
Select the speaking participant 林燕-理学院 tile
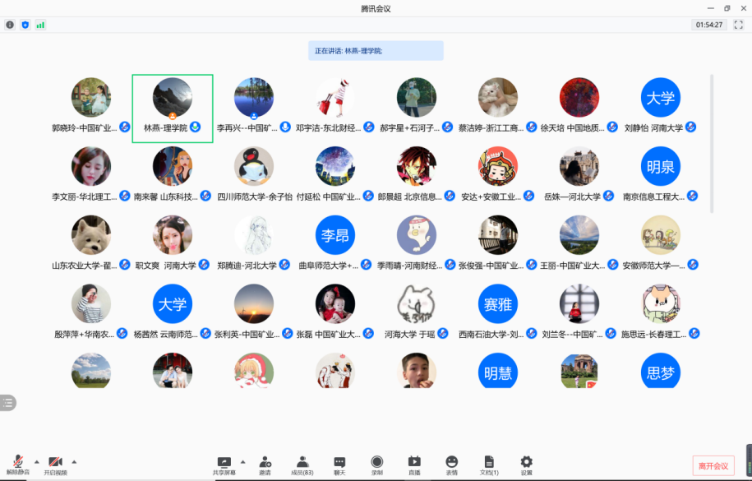tap(173, 108)
